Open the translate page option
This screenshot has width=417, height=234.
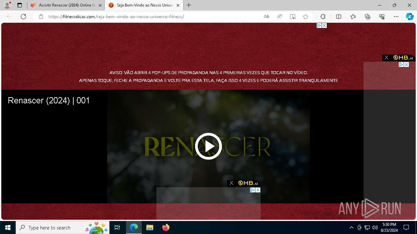point(266,17)
